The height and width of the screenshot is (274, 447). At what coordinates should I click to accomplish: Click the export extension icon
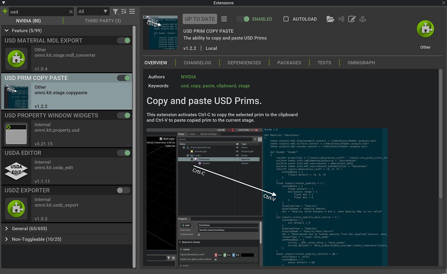(x=362, y=19)
